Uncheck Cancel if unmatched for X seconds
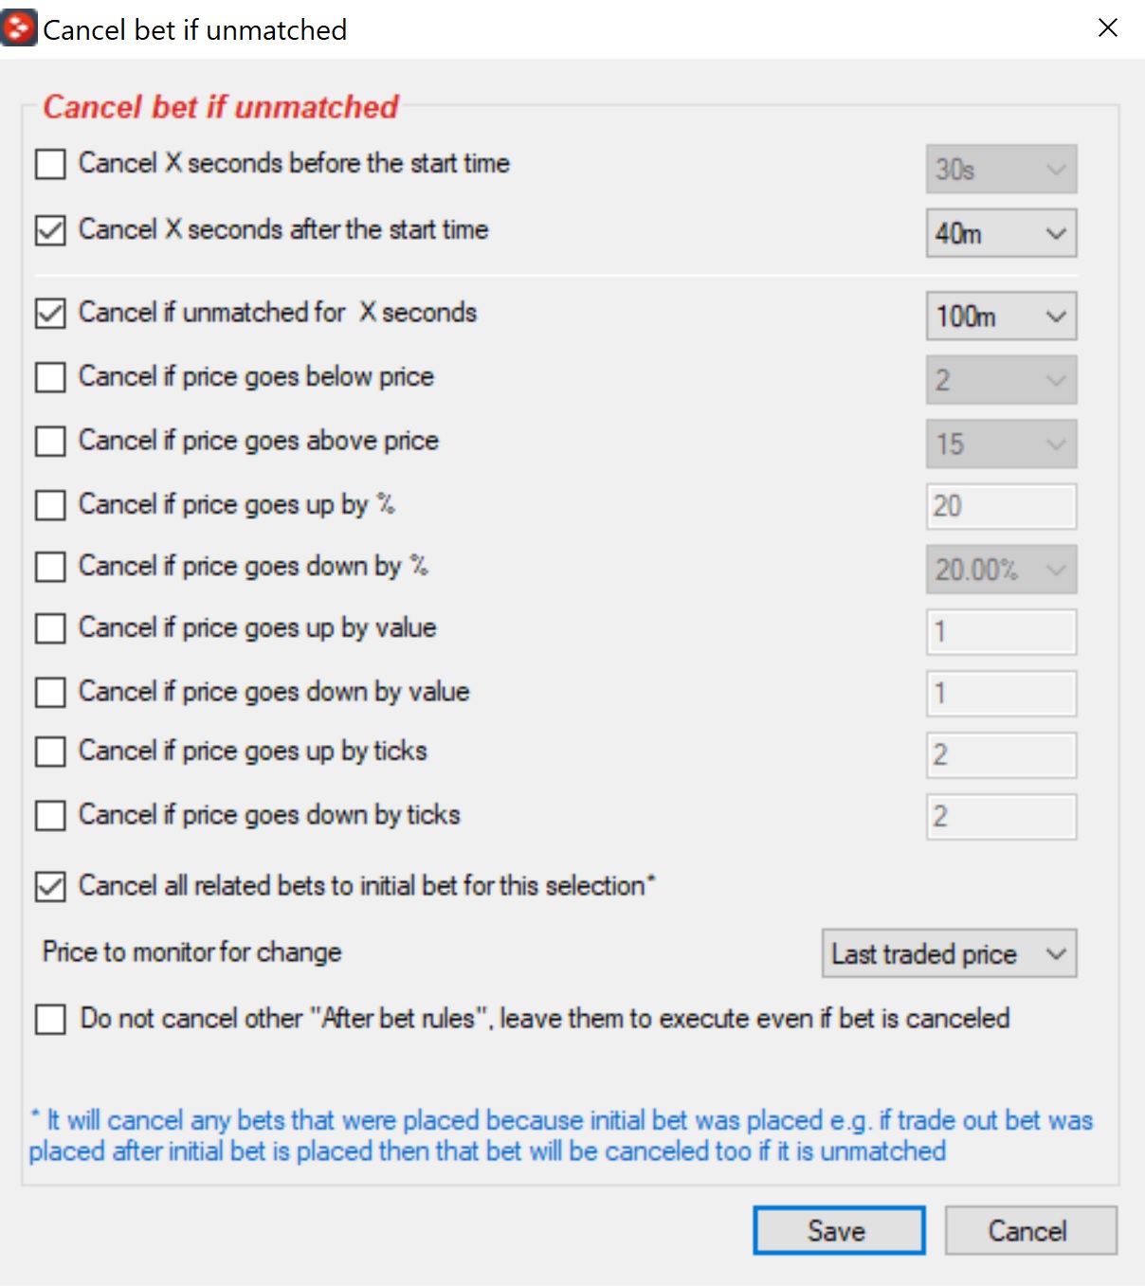The height and width of the screenshot is (1286, 1145). pos(50,314)
